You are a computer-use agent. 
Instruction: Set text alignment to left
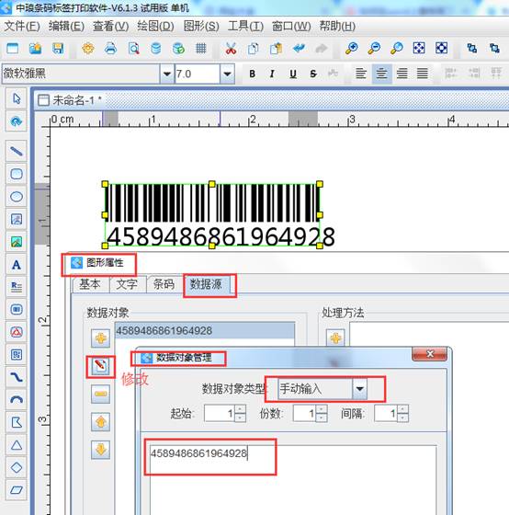[x=361, y=74]
